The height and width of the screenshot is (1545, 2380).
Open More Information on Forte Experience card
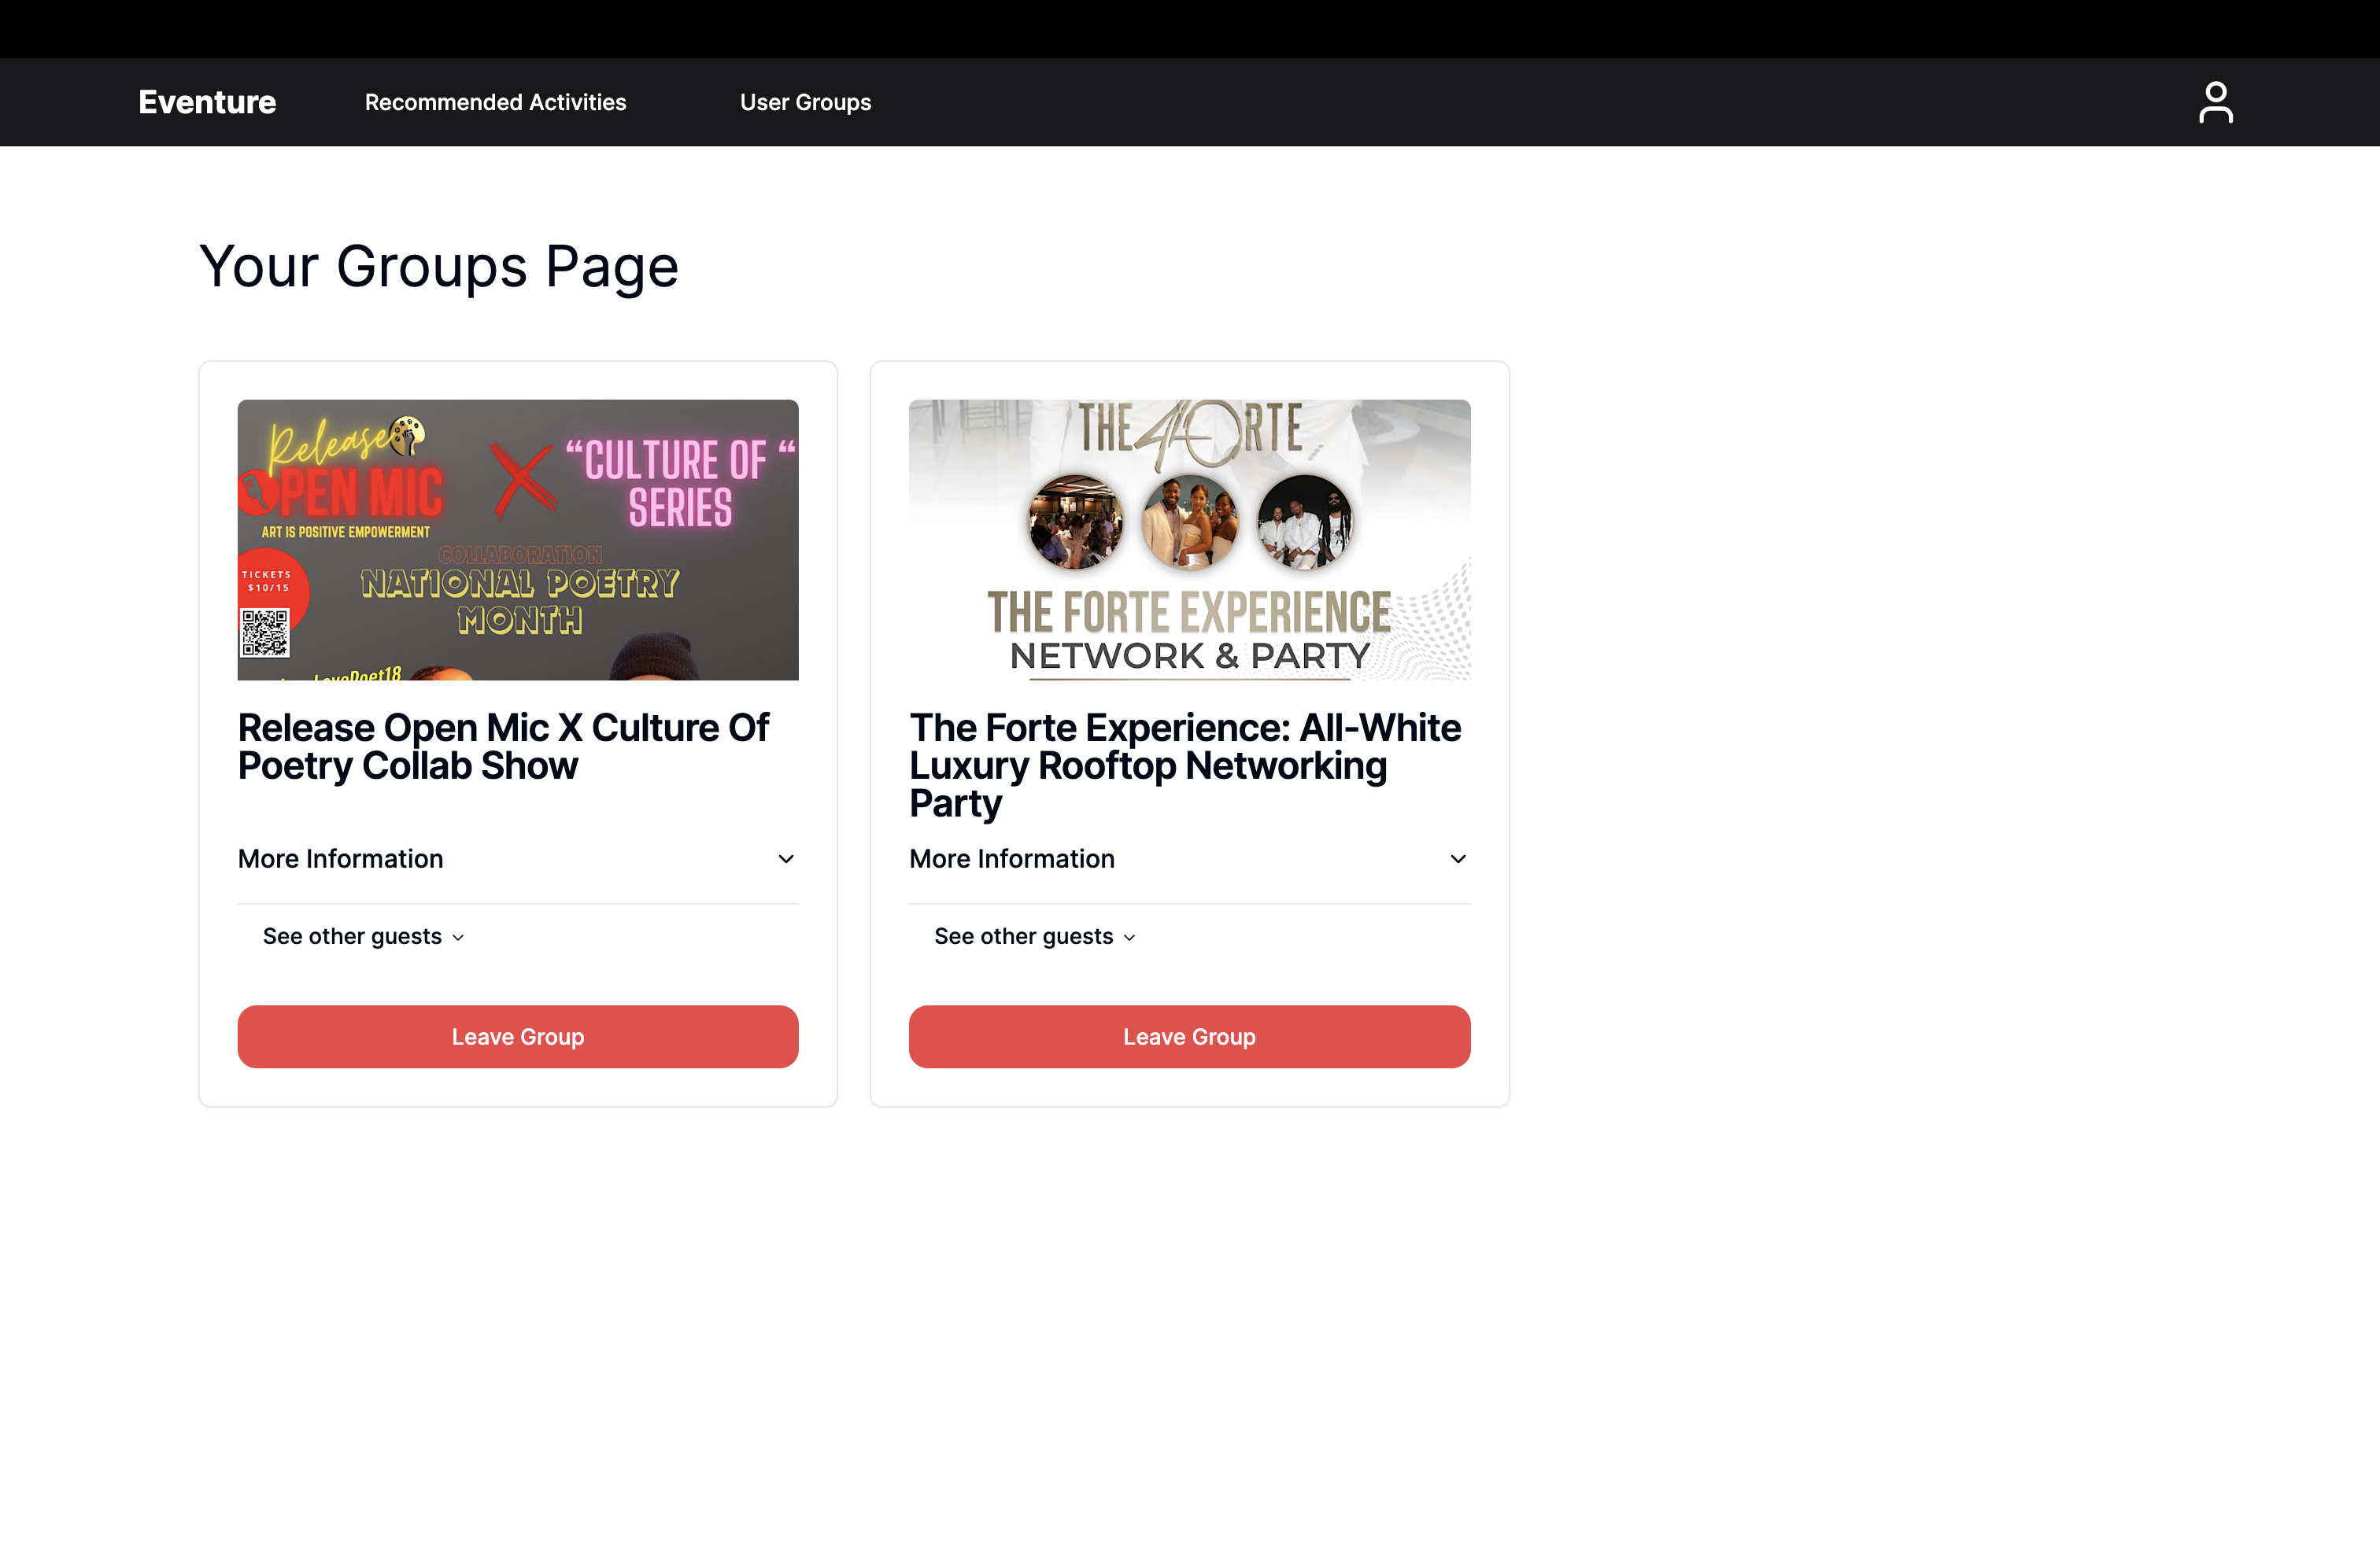click(x=1011, y=860)
